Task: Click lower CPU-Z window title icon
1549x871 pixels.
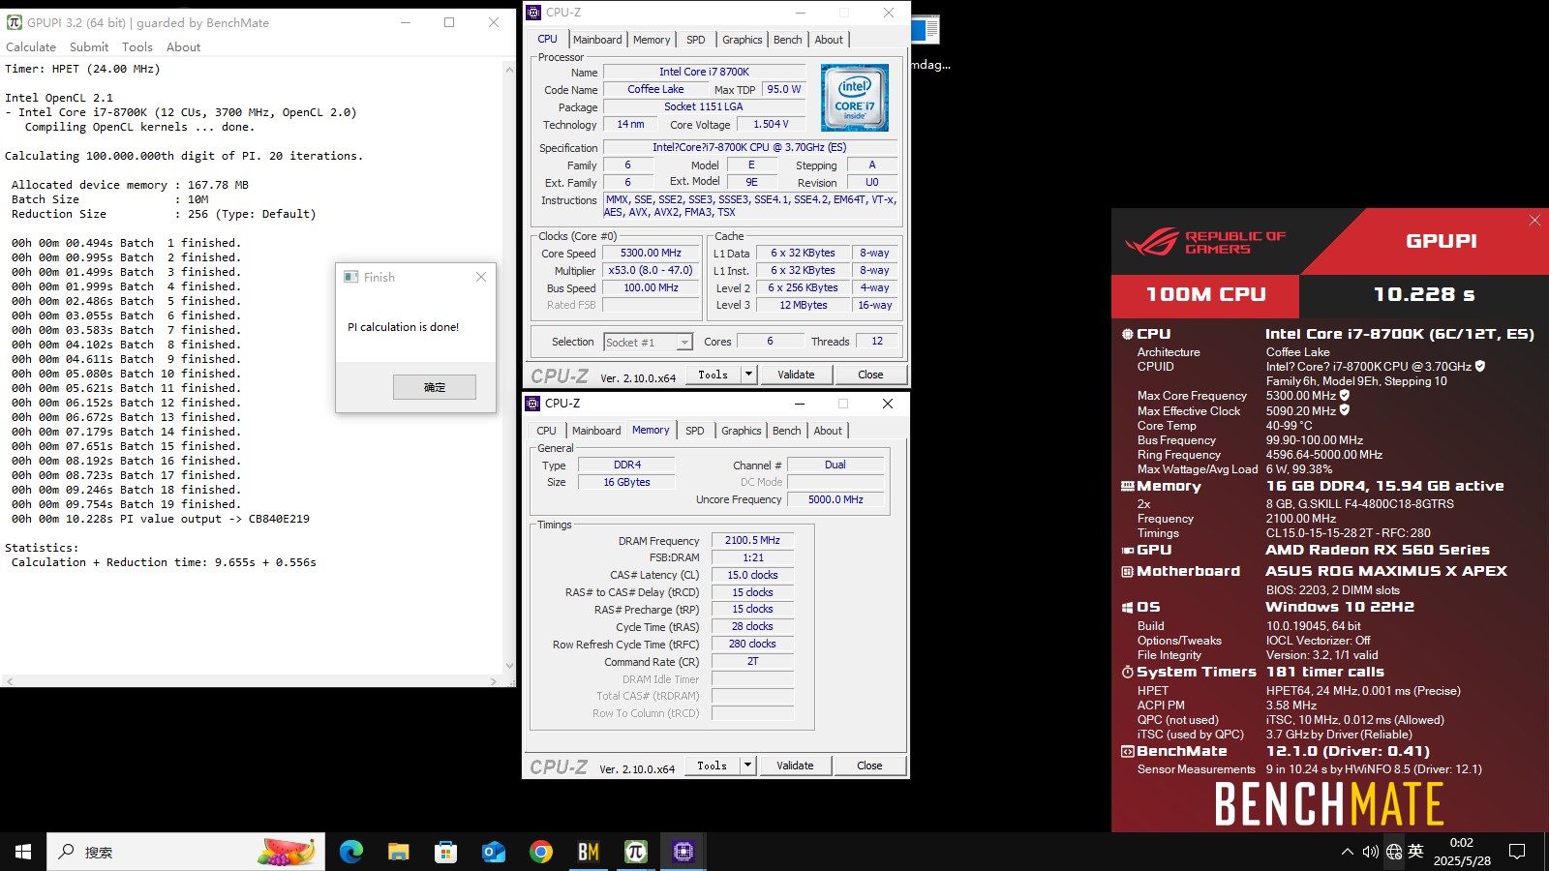Action: click(x=532, y=404)
